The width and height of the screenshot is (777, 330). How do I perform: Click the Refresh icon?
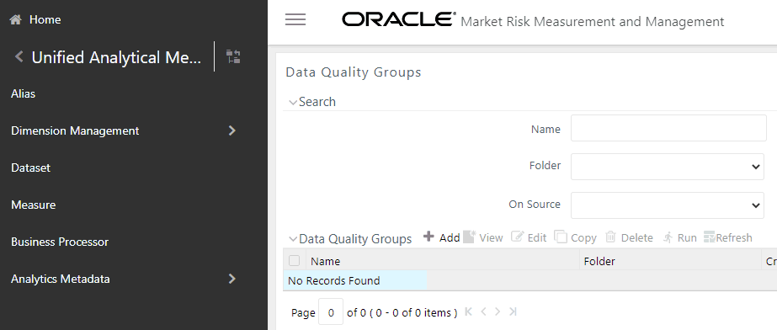click(x=709, y=237)
